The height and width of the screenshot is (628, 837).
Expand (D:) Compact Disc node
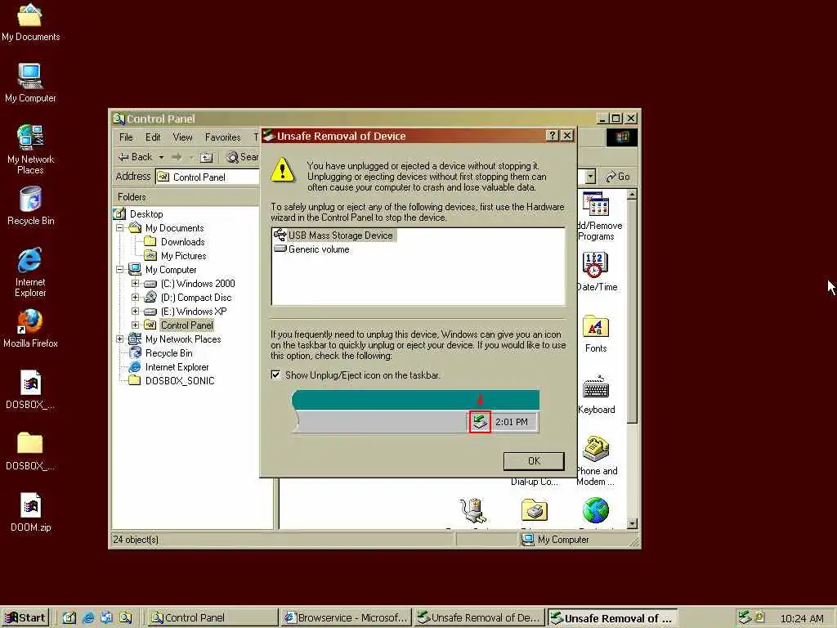(x=135, y=298)
